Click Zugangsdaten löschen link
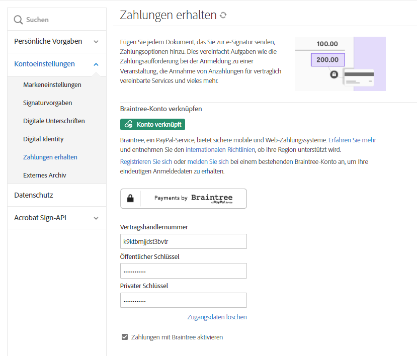The image size is (417, 356). point(217,317)
